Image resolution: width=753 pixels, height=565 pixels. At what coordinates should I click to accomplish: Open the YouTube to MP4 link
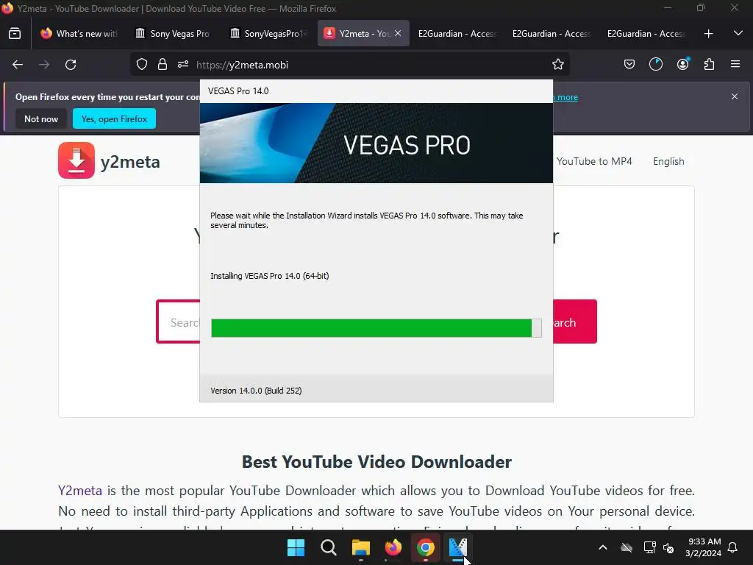[594, 161]
